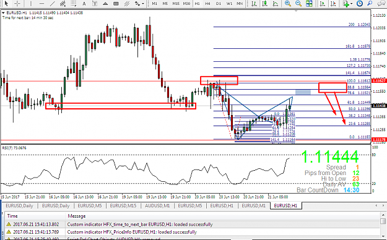
Task: Click the 'Time for next bar' text
Action: (x=28, y=18)
